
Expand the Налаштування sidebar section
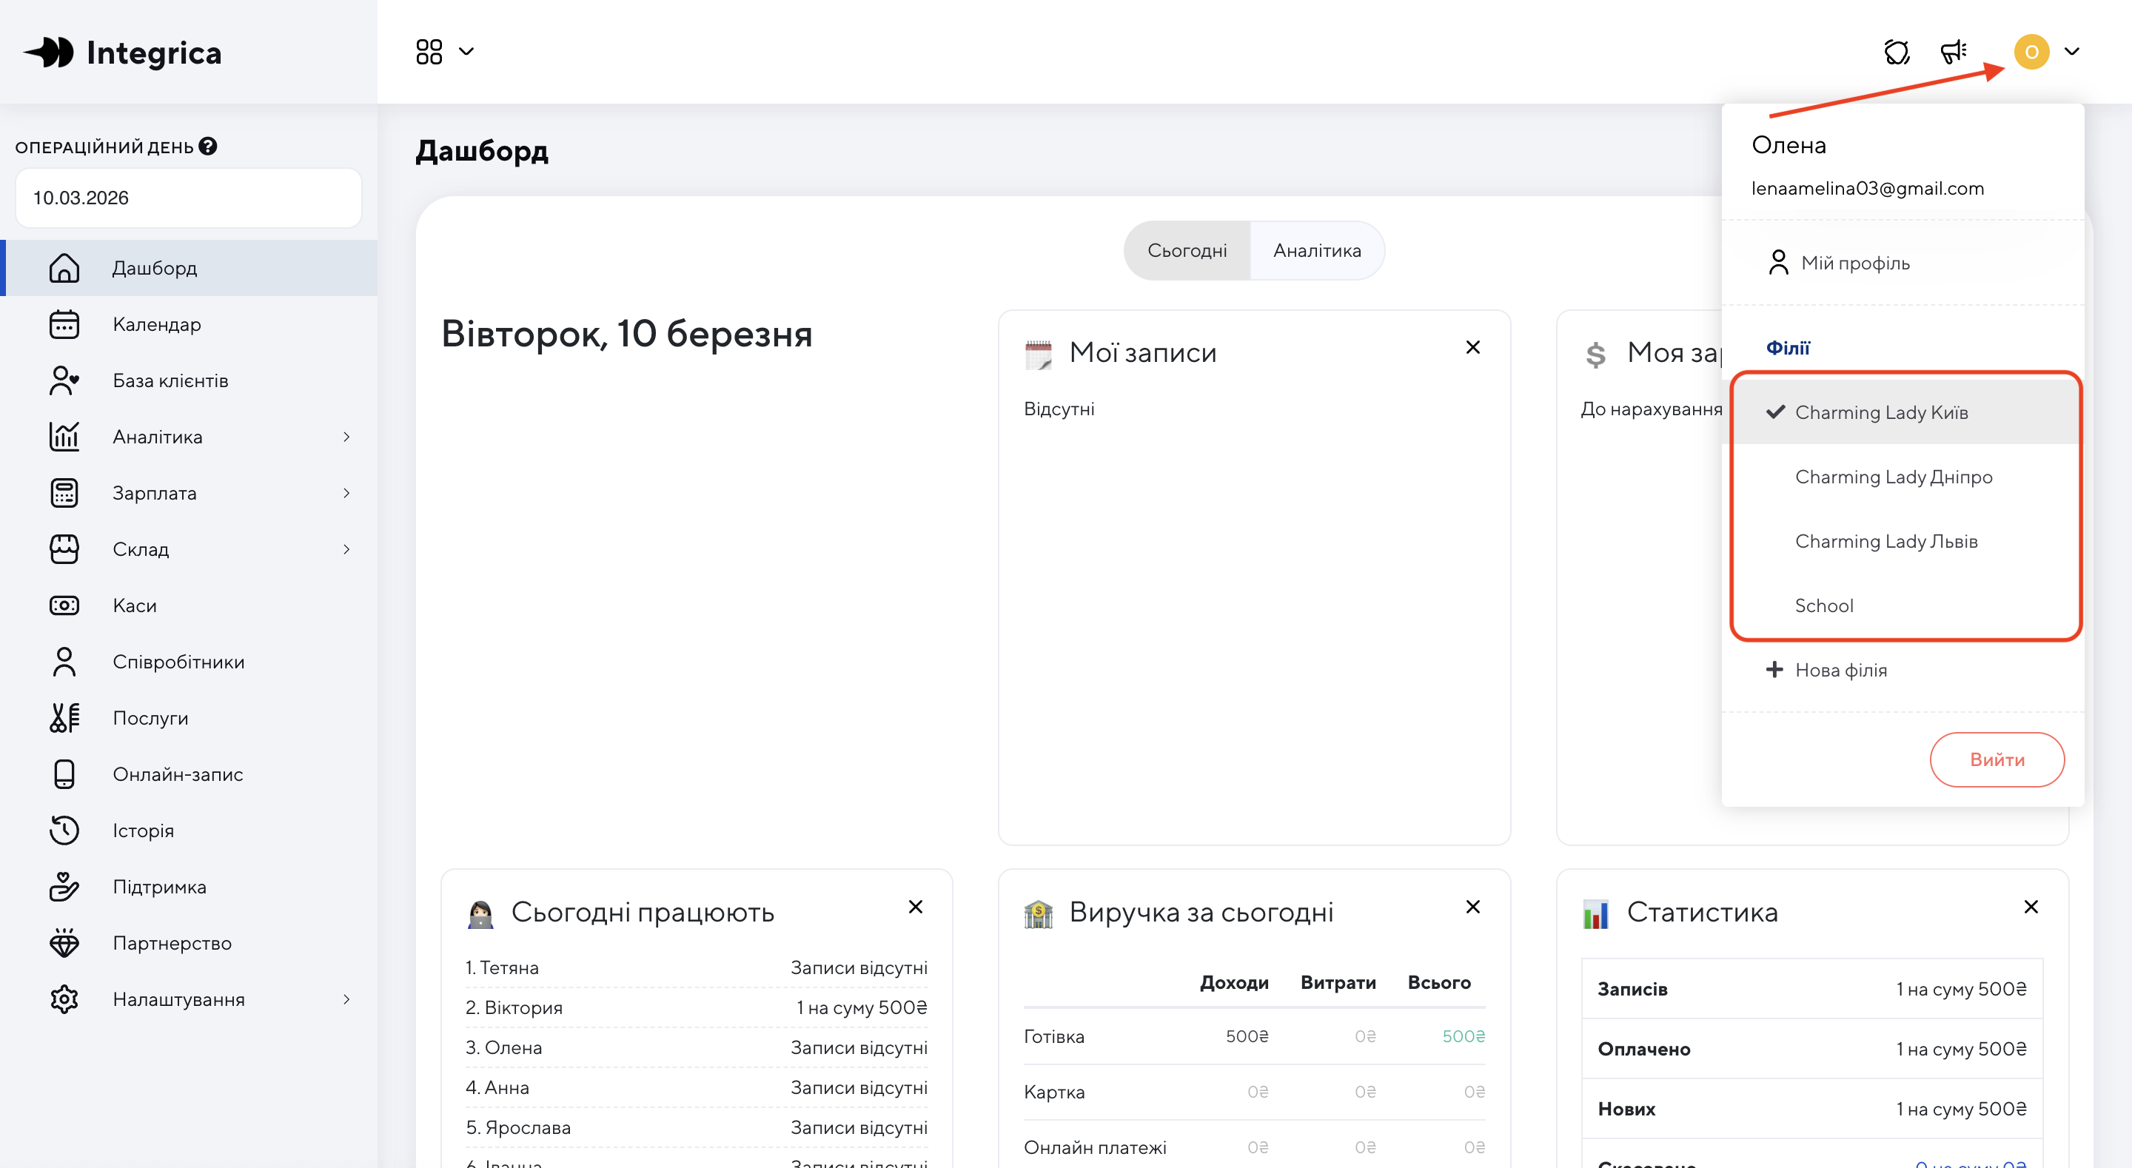point(346,999)
